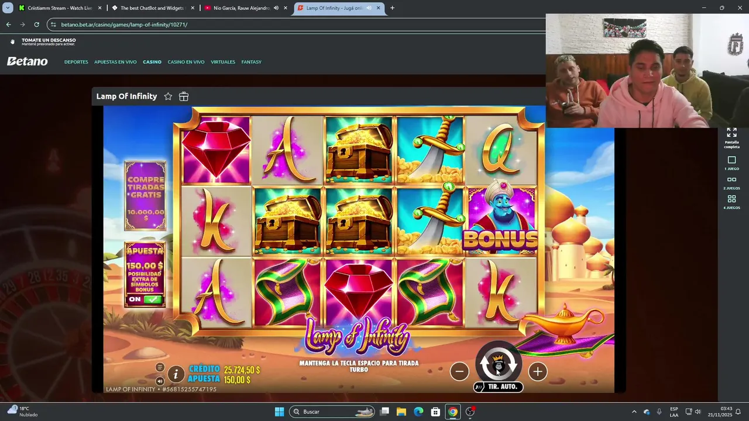Open the Windows Start menu

279,412
